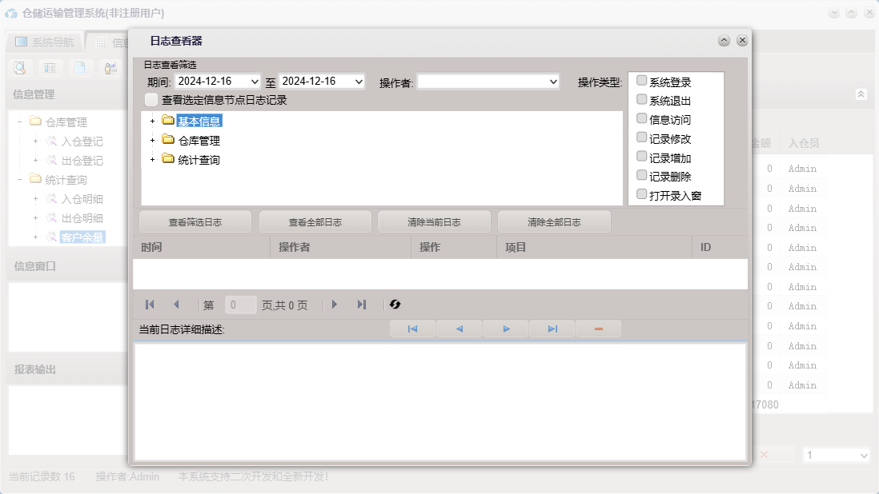This screenshot has width=879, height=494.
Task: Sort by 操作者 column header
Action: (341, 247)
